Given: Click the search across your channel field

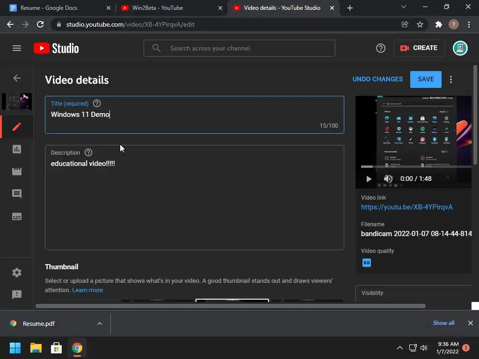Looking at the screenshot, I should (239, 48).
